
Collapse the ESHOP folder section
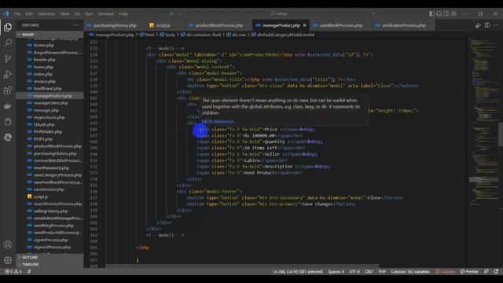(x=50, y=35)
